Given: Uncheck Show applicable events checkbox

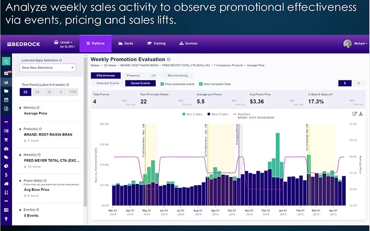Looking at the screenshot, I should (162, 84).
